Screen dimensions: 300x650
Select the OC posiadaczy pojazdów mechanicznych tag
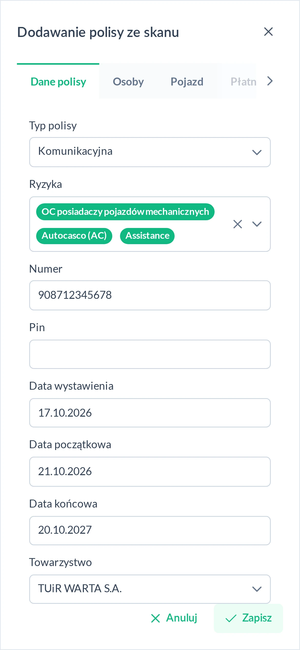click(125, 212)
